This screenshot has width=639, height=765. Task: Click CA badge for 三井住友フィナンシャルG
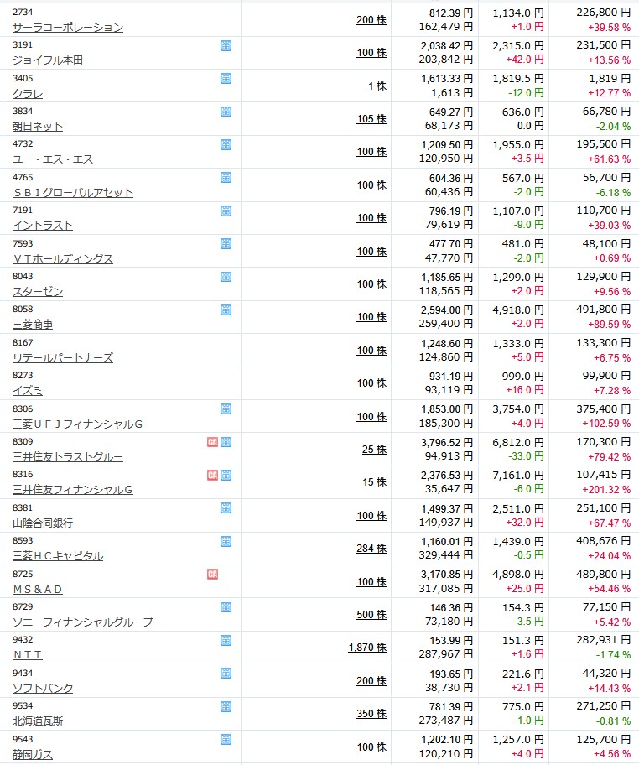pyautogui.click(x=213, y=476)
